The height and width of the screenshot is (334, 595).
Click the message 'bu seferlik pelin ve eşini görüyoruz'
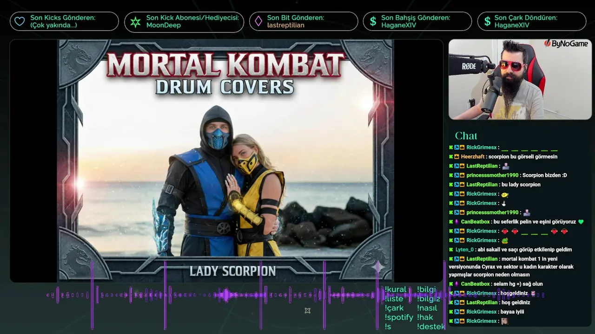pos(535,222)
